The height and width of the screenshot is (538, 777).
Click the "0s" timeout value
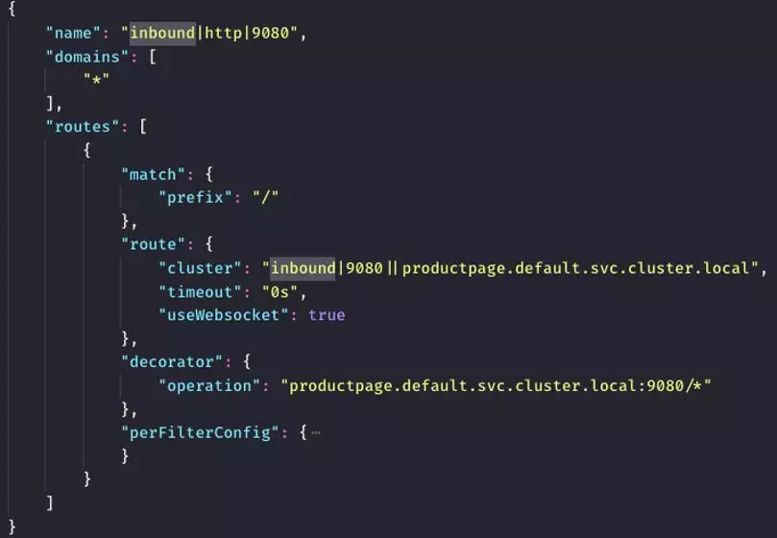coord(279,292)
